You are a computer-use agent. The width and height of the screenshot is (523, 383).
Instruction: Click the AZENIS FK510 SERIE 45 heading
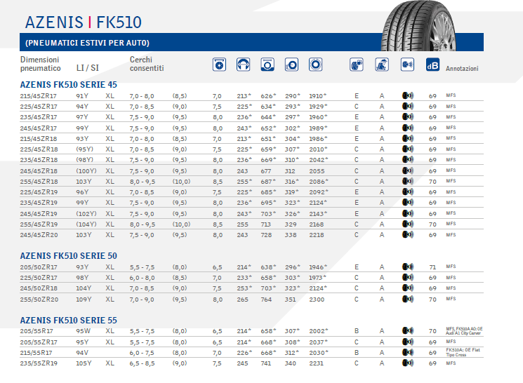pos(69,83)
